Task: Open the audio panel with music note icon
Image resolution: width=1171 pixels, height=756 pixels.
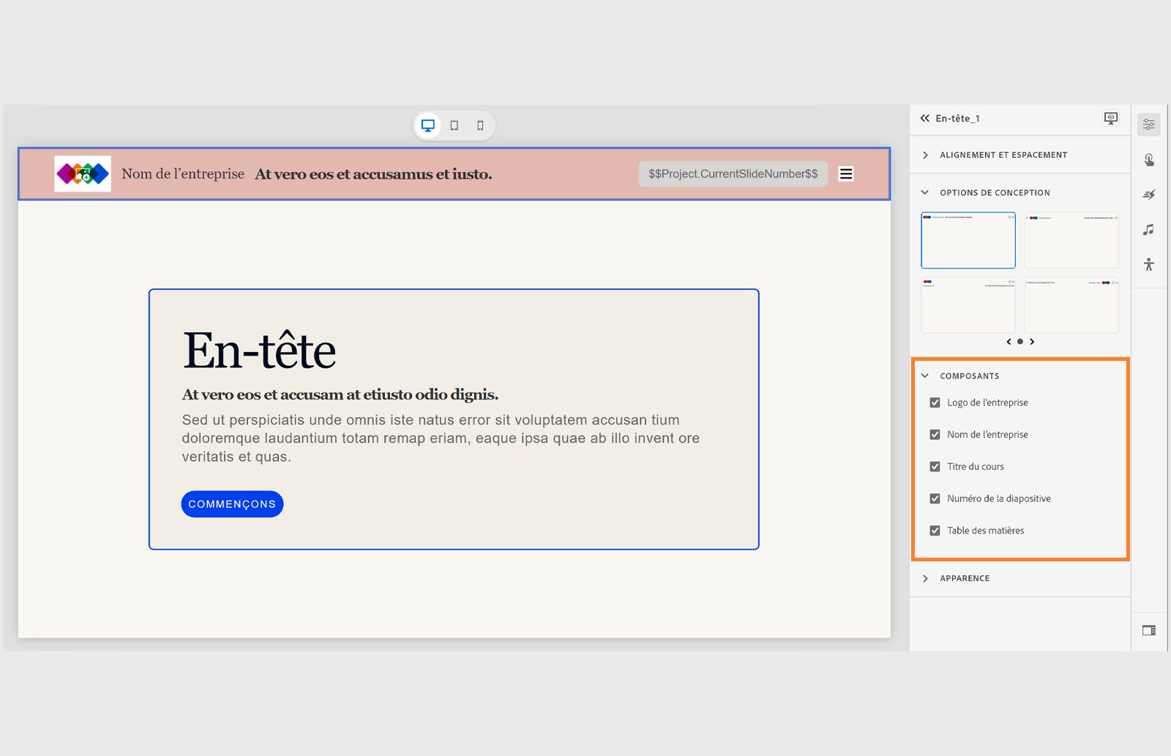Action: click(x=1148, y=230)
